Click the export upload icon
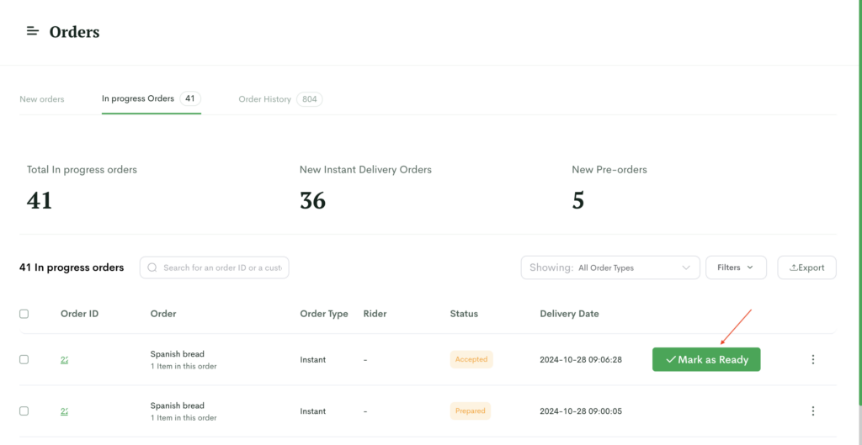The image size is (862, 445). tap(793, 268)
